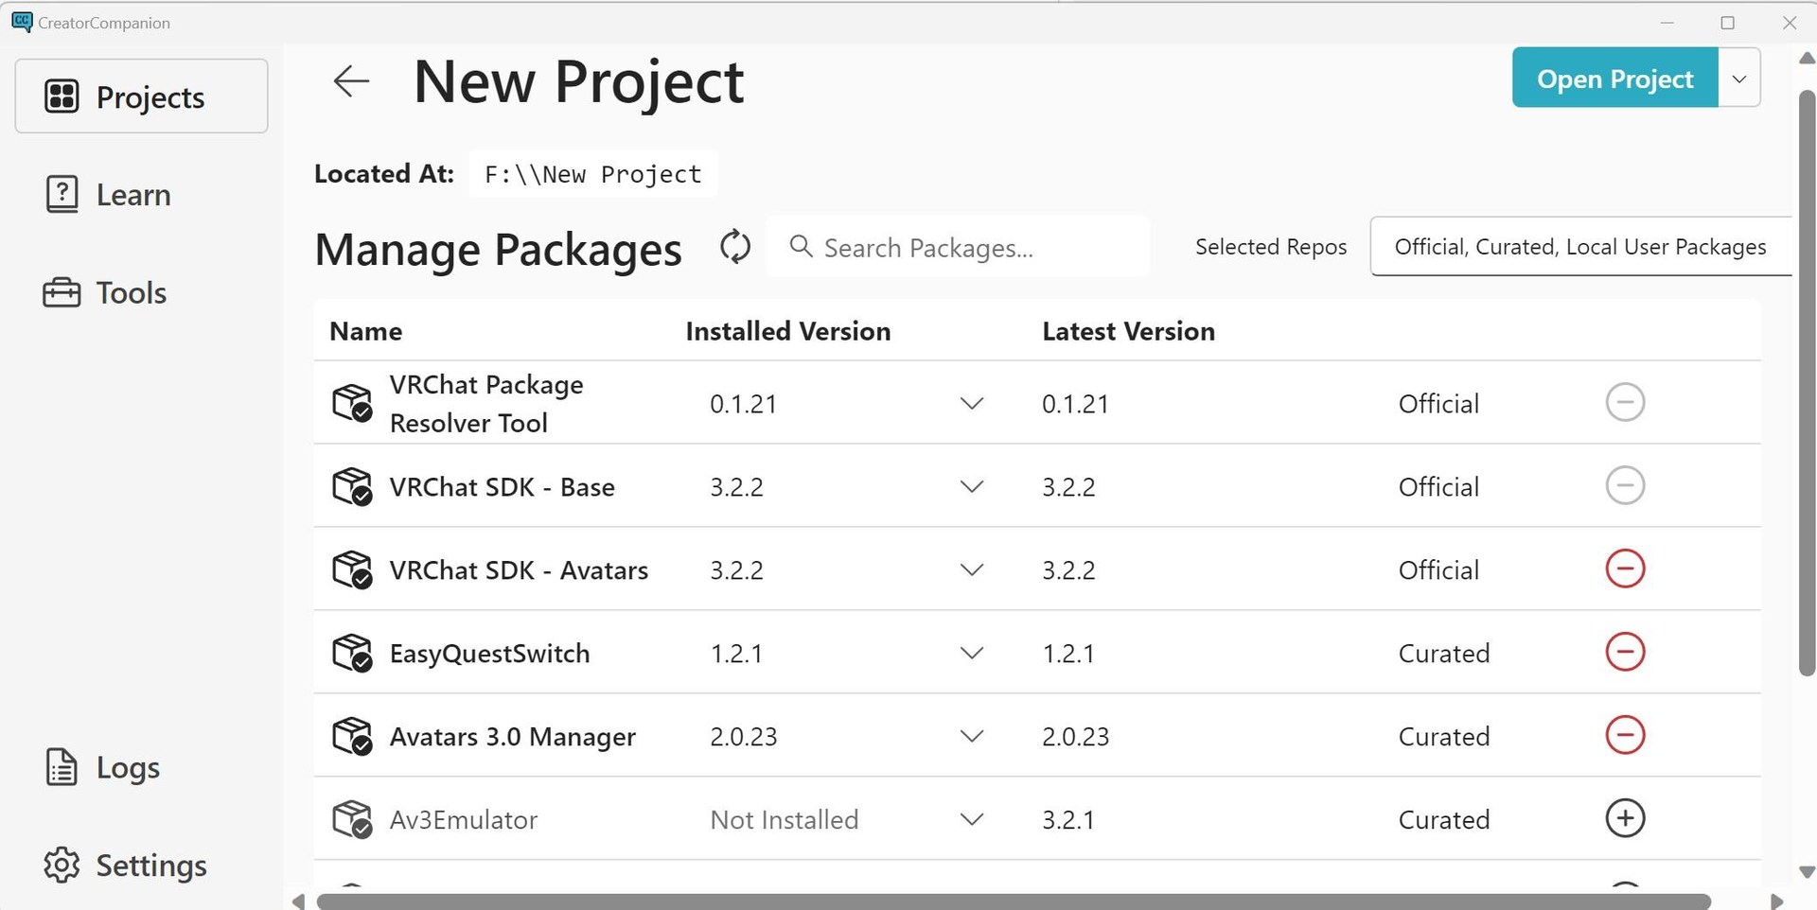Click package icon for EasyQuestSwitch

[x=352, y=653]
